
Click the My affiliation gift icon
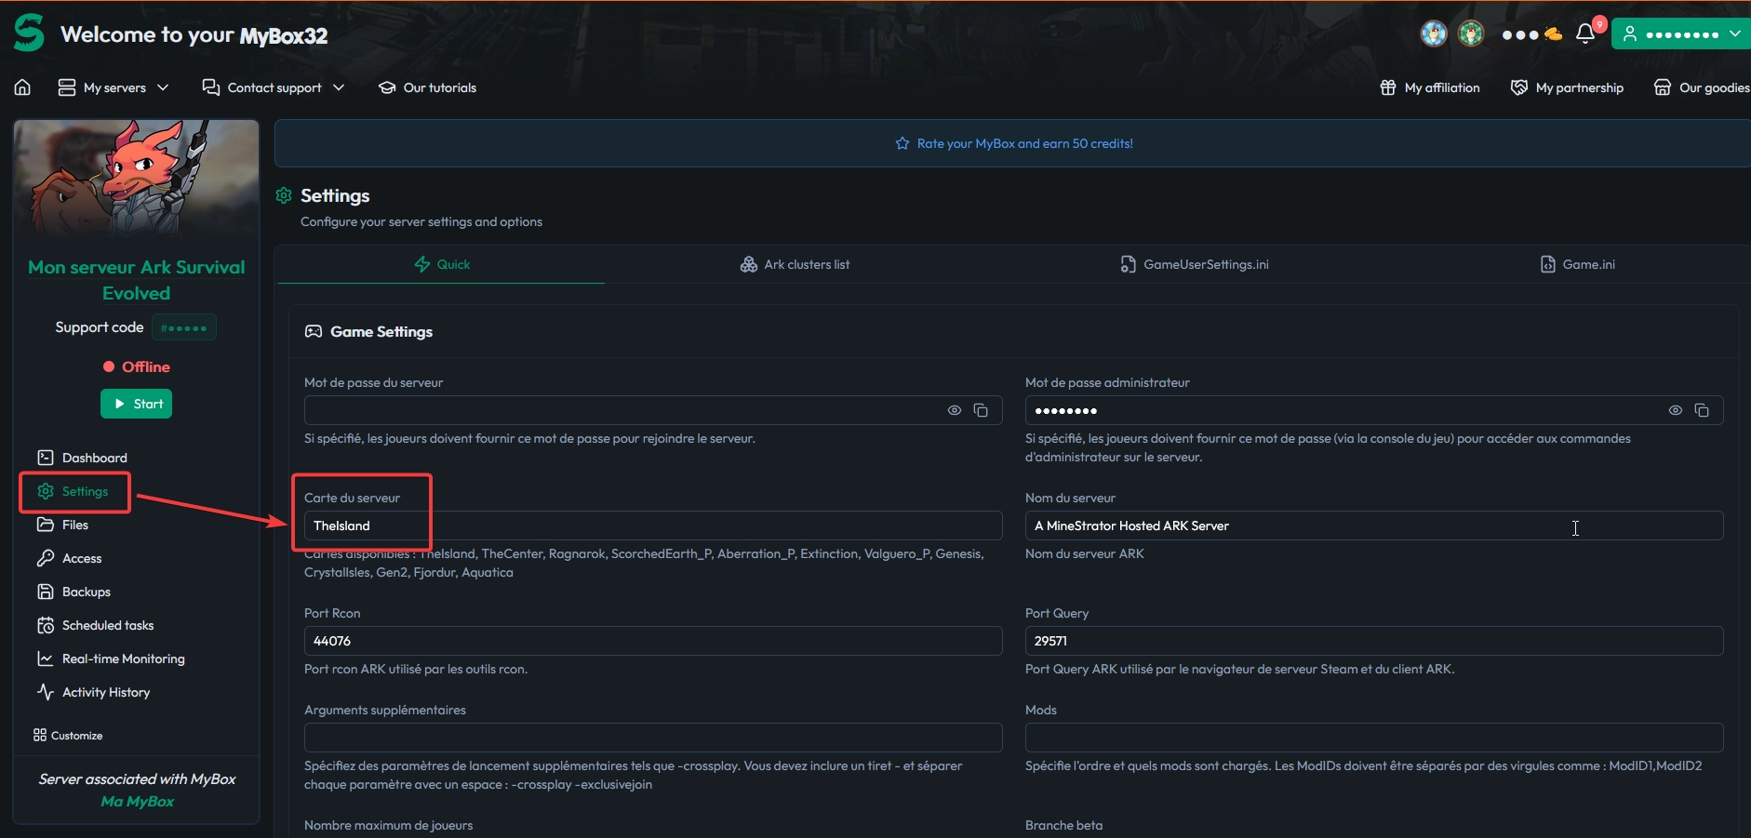(x=1388, y=87)
